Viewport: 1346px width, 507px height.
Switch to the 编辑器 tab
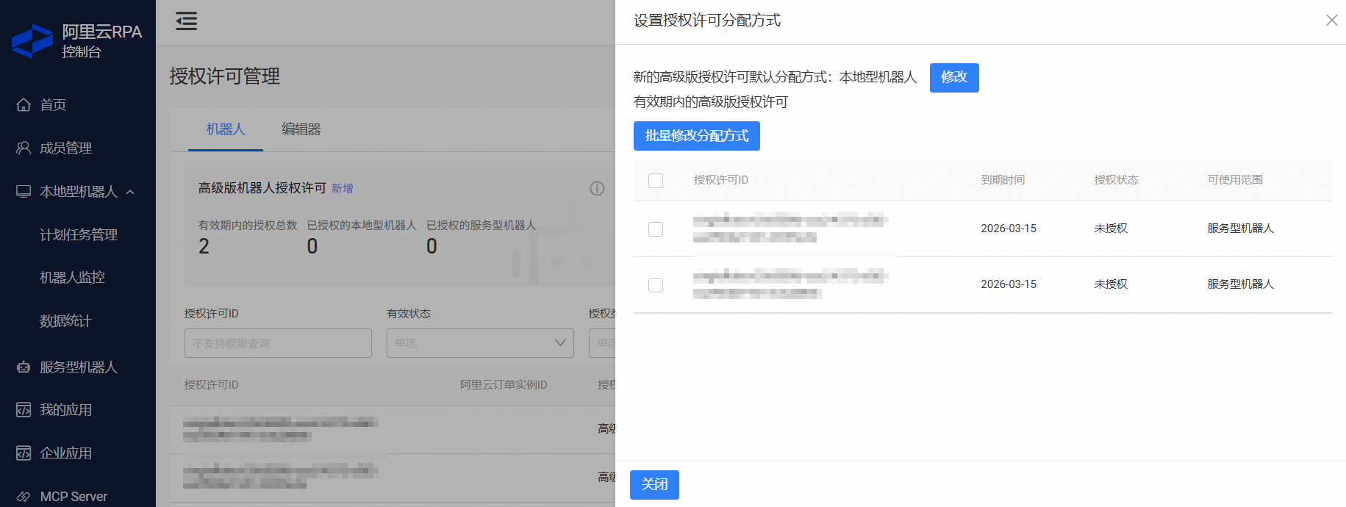(301, 129)
